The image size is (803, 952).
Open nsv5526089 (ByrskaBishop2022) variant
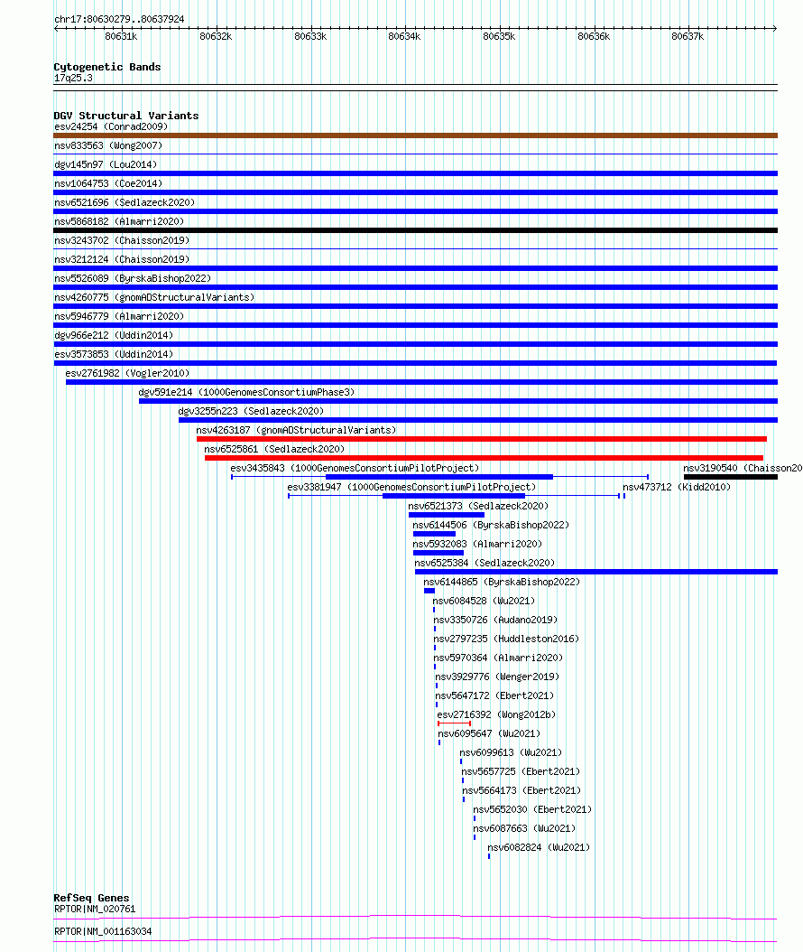pyautogui.click(x=133, y=278)
